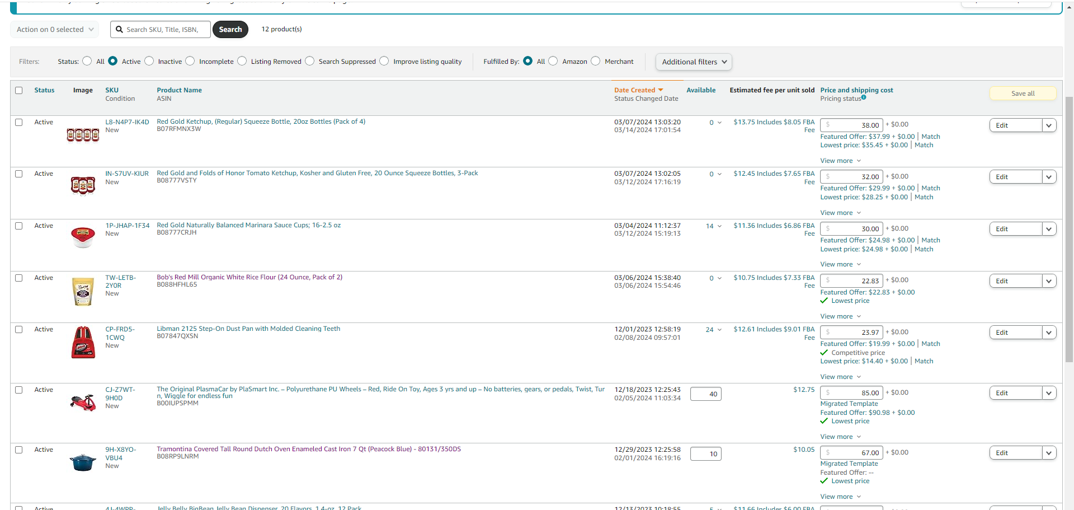
Task: Expand available quantity chevron for Marinara Sauce row
Action: [719, 226]
